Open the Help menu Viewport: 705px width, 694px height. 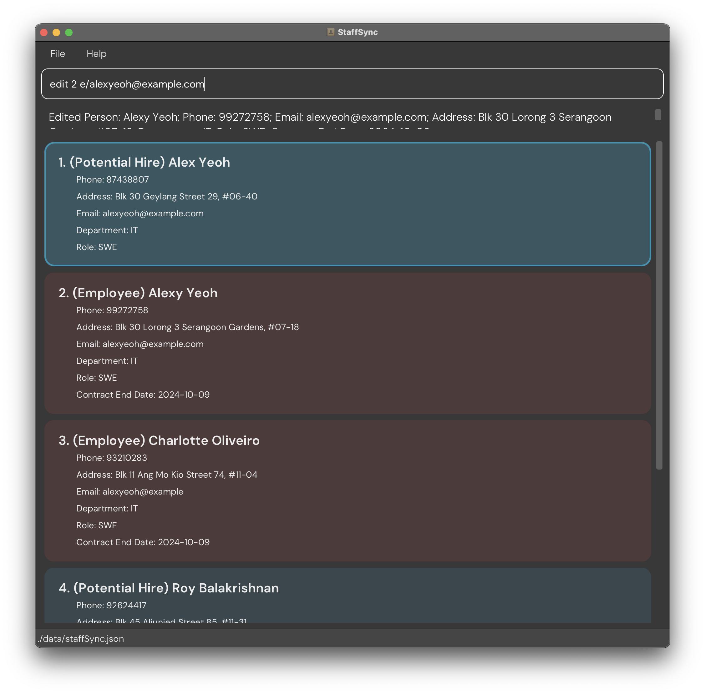click(x=96, y=53)
